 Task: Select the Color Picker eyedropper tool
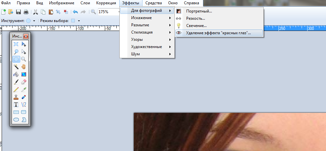pos(24,89)
